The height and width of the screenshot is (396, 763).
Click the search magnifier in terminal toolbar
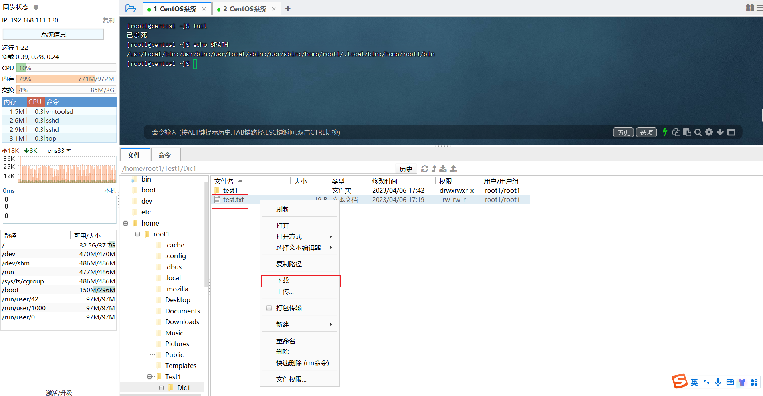point(698,132)
